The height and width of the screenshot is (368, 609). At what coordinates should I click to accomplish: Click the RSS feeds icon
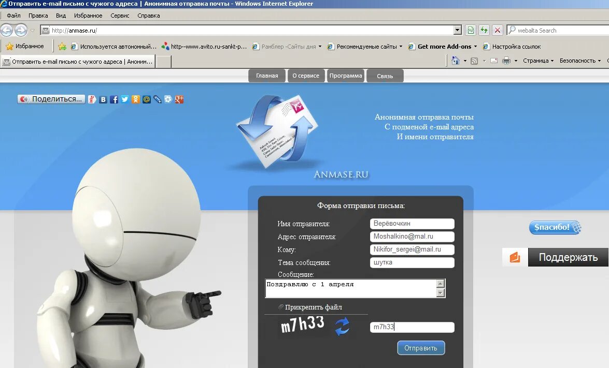click(474, 61)
